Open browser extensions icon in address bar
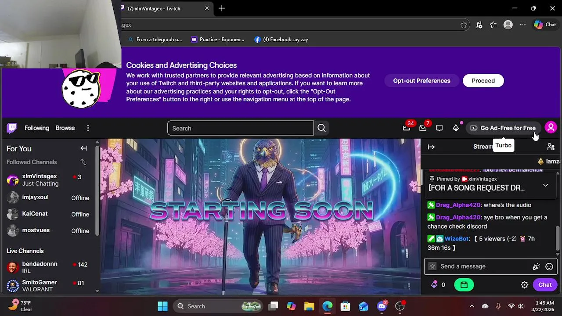This screenshot has height=316, width=562. pyautogui.click(x=479, y=25)
